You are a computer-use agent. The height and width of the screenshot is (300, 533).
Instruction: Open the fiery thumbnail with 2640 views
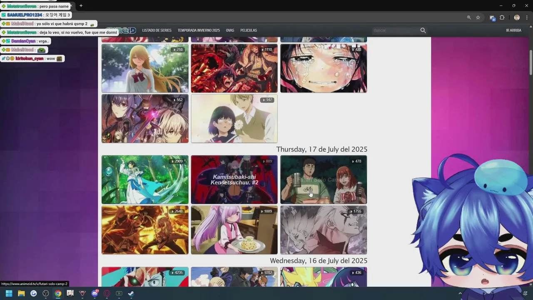145,230
